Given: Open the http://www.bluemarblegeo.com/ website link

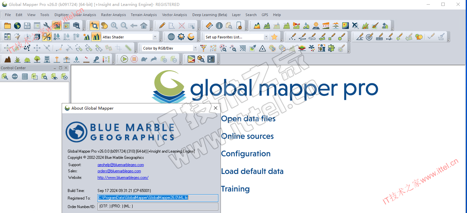Looking at the screenshot, I should (123, 178).
